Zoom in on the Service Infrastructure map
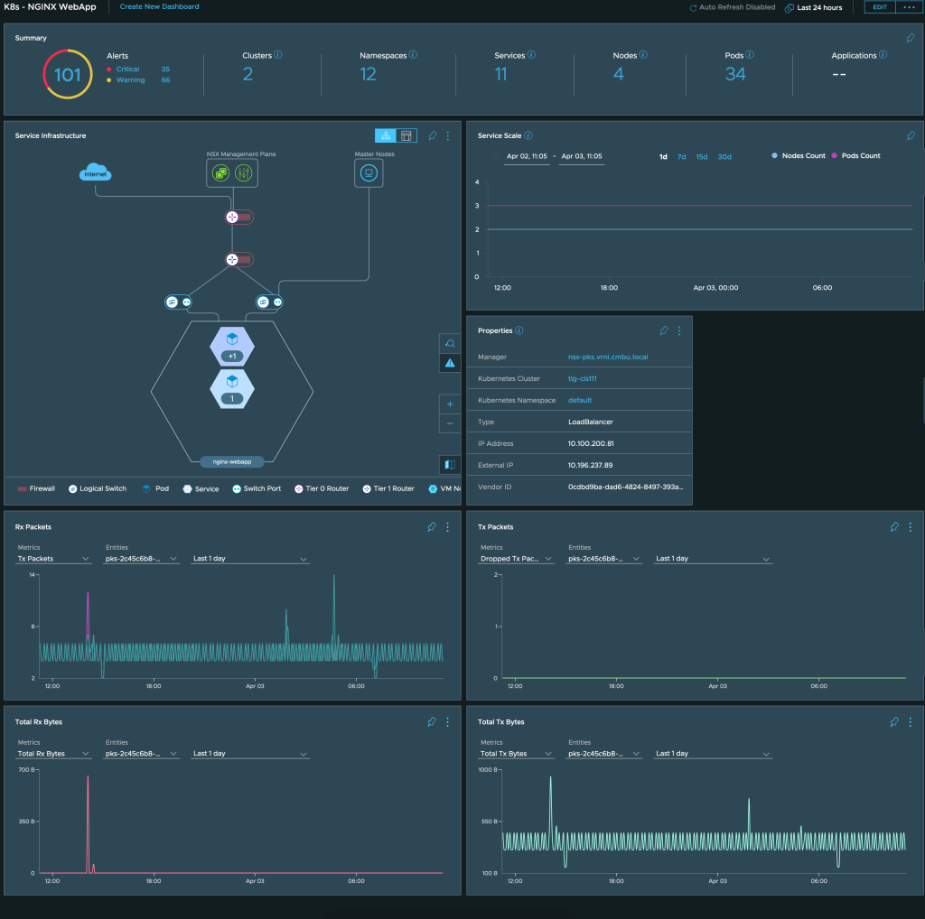 tap(450, 404)
